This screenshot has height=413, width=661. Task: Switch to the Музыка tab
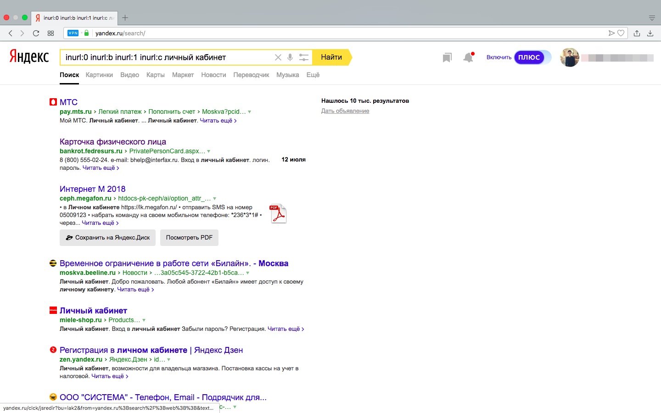point(288,75)
